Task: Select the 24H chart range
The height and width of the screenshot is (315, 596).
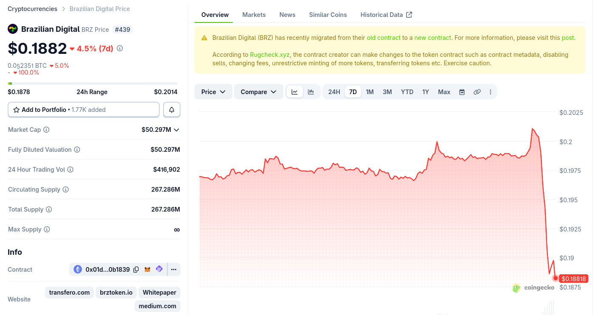Action: pyautogui.click(x=334, y=92)
